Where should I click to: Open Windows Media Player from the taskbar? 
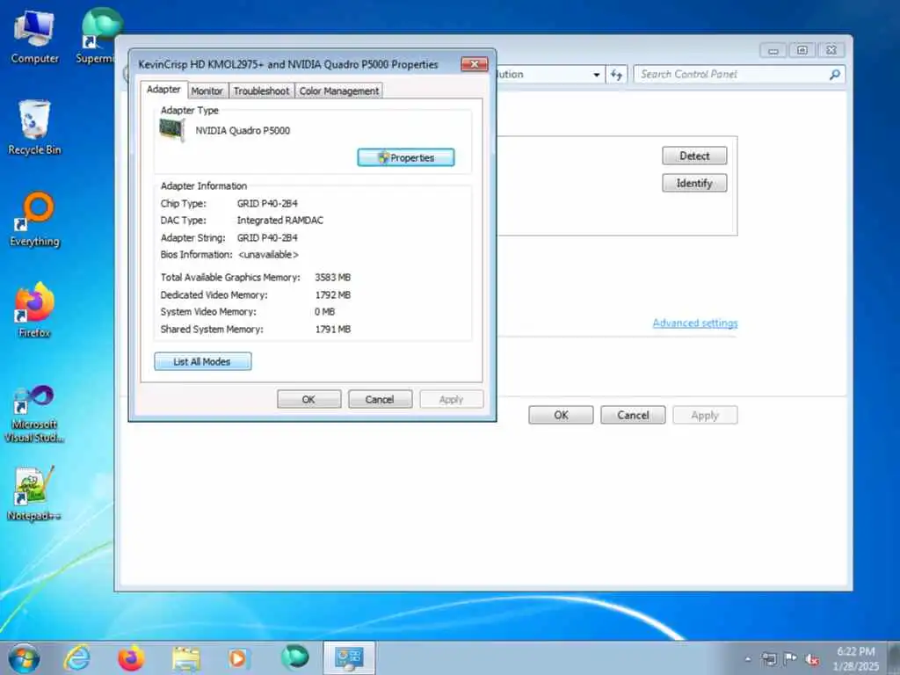(237, 658)
